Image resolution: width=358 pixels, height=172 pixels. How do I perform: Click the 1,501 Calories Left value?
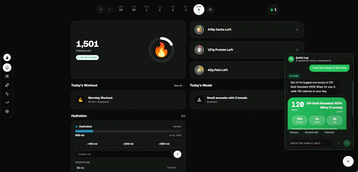(x=87, y=44)
